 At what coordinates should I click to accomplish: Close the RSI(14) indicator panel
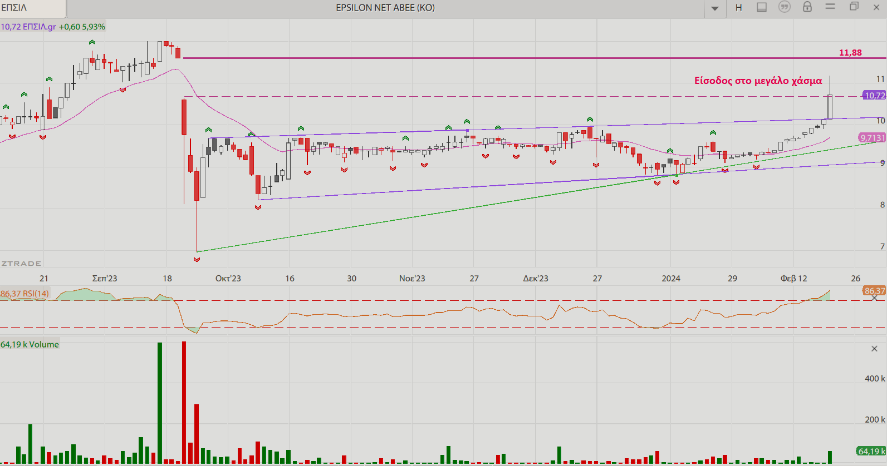874,298
